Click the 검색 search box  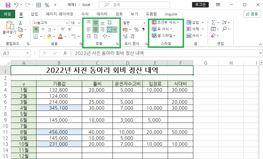(x=134, y=5)
